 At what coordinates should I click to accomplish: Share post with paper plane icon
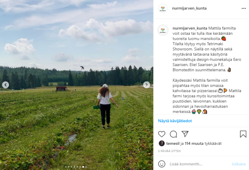coord(185,134)
